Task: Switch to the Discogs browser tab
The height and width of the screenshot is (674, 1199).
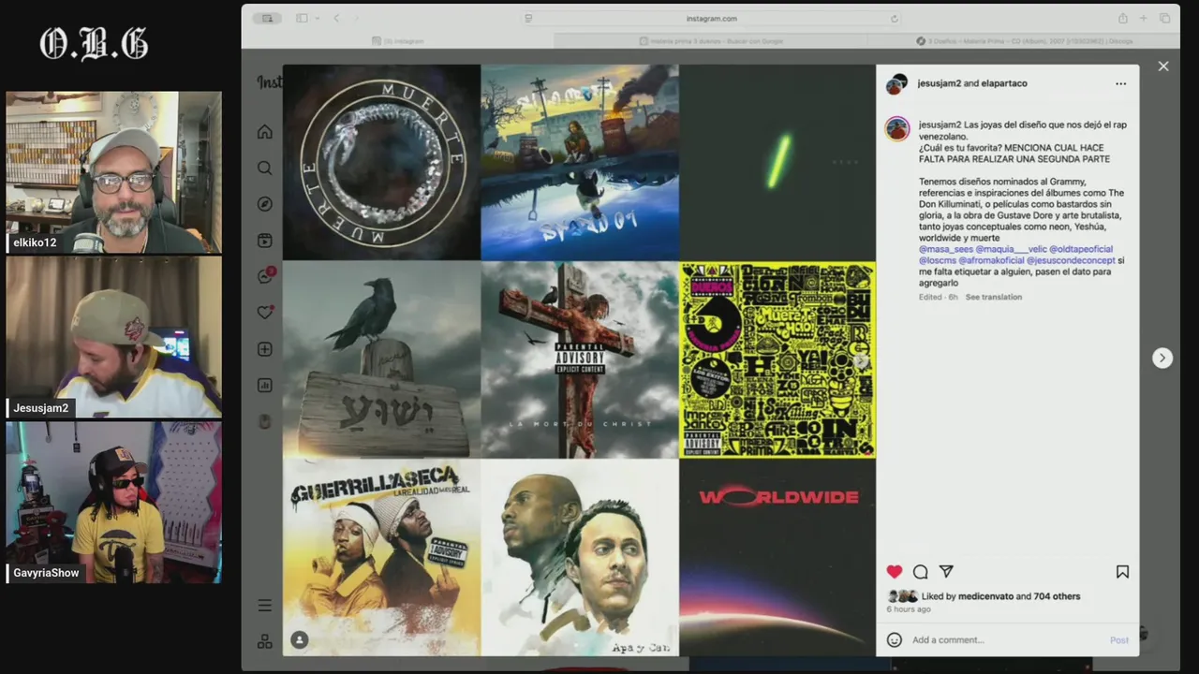Action: point(1023,41)
